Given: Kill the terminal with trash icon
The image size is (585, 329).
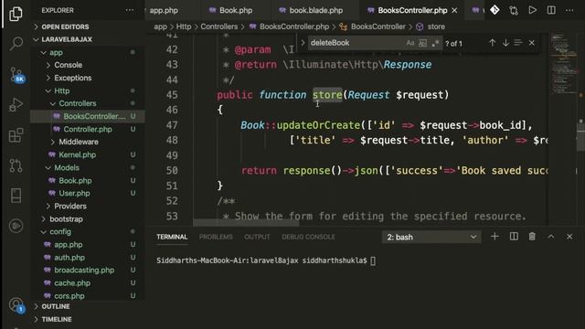Looking at the screenshot, I should (532, 237).
